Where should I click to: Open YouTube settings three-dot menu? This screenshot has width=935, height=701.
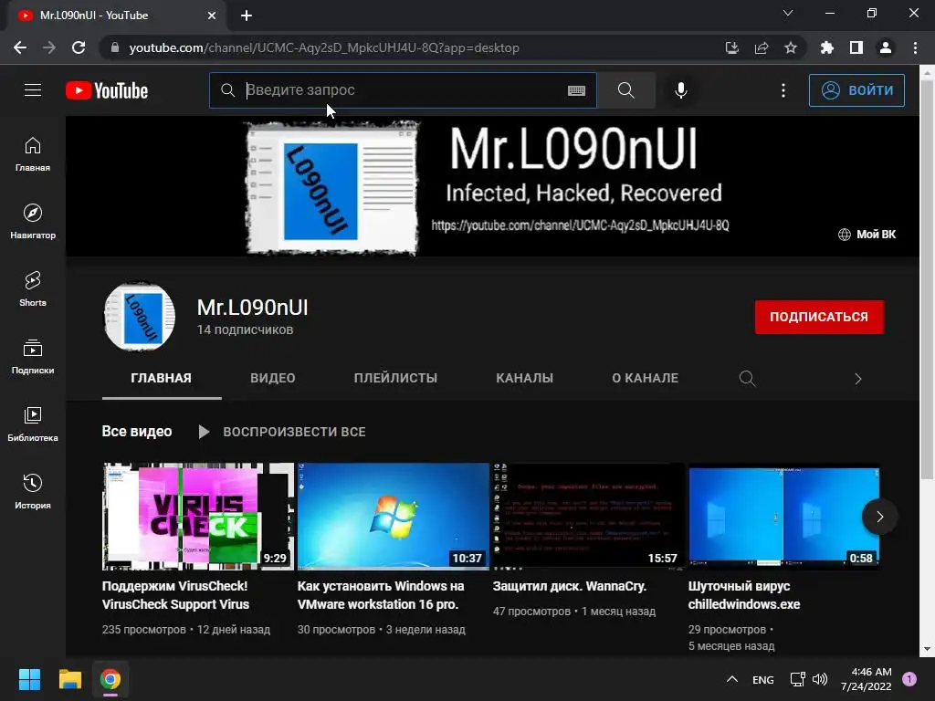(x=783, y=90)
